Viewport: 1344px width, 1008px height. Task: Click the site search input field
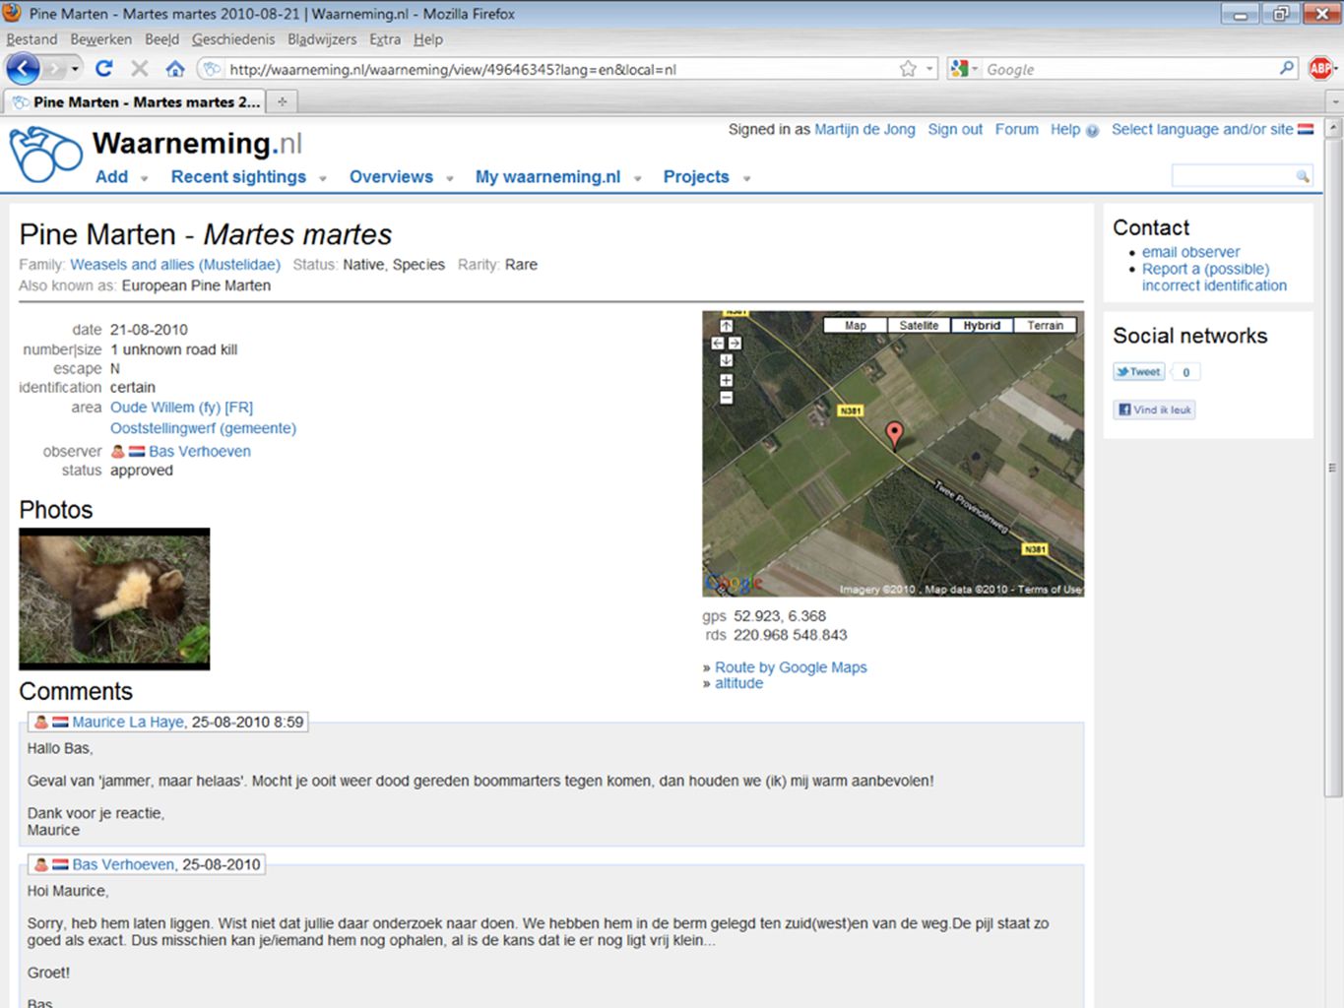click(x=1233, y=176)
